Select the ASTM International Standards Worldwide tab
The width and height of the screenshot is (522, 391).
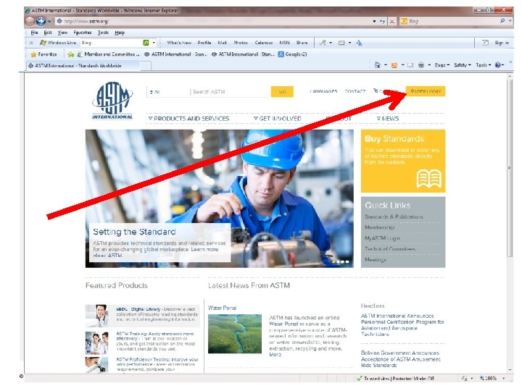click(83, 66)
